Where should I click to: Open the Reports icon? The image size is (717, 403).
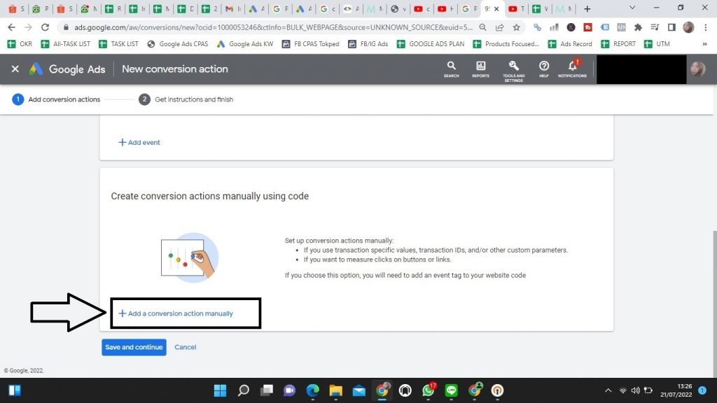click(480, 68)
